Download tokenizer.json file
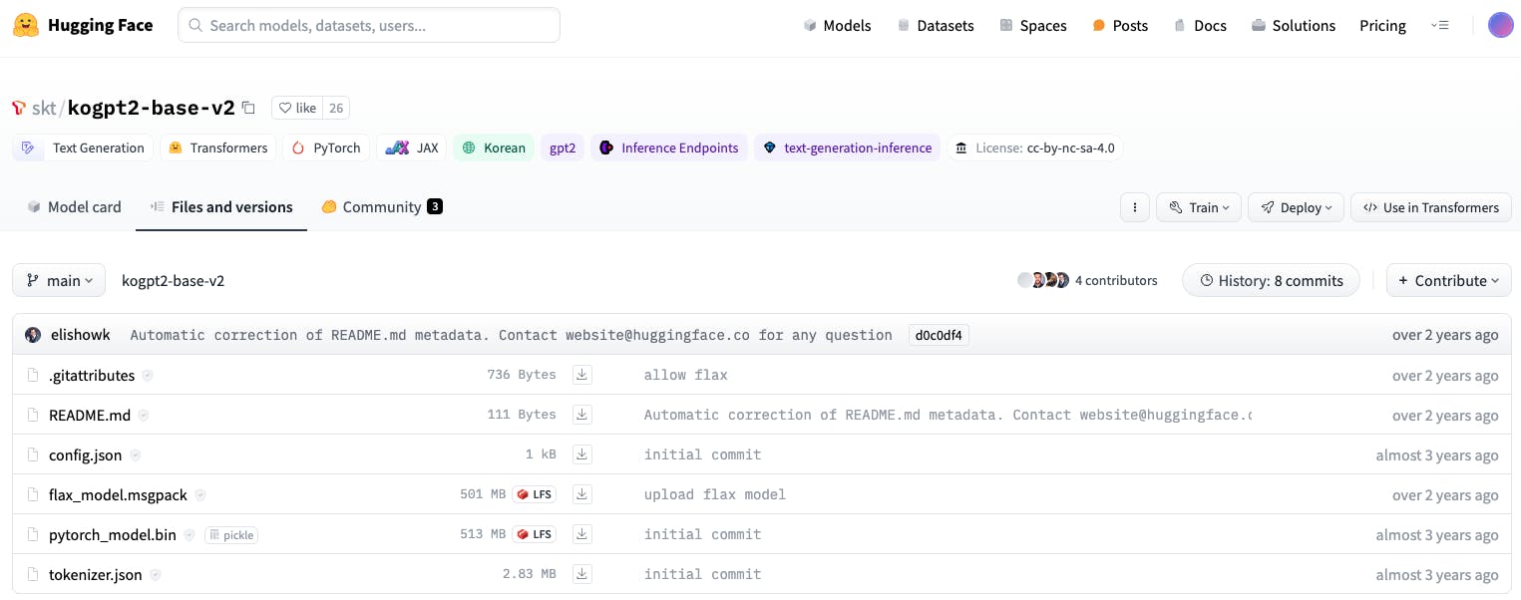The width and height of the screenshot is (1521, 600). click(x=582, y=574)
